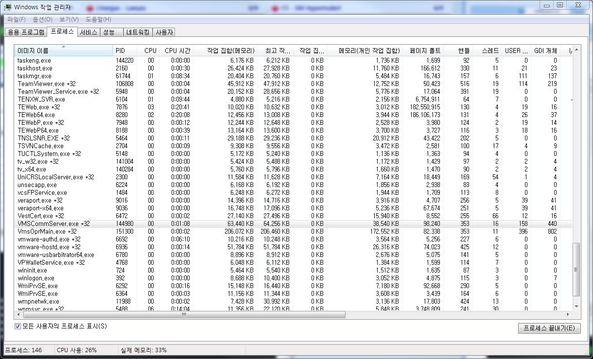593x359 pixels.
Task: Switch to the 응용 프로그램 tab
Action: point(26,33)
